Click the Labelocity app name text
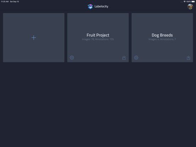This screenshot has width=196, height=147. click(x=102, y=6)
